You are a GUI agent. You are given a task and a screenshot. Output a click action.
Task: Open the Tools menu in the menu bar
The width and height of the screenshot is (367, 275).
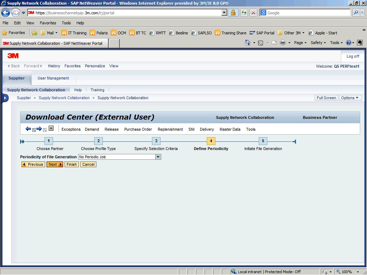pyautogui.click(x=66, y=23)
